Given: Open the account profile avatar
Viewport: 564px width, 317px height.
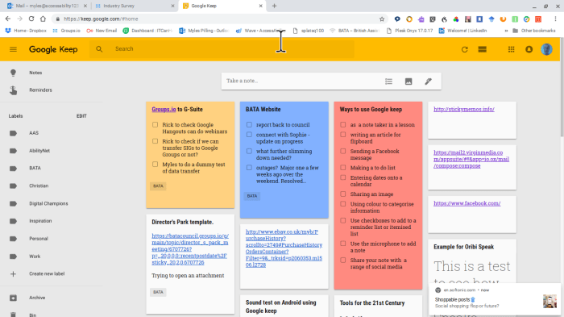Looking at the screenshot, I should click(x=546, y=49).
